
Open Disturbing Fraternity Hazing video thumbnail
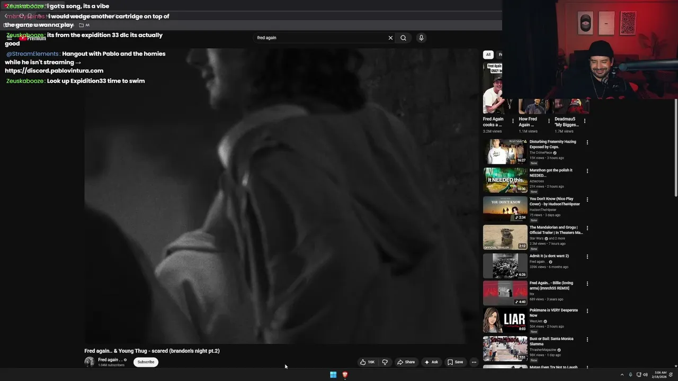tap(505, 152)
